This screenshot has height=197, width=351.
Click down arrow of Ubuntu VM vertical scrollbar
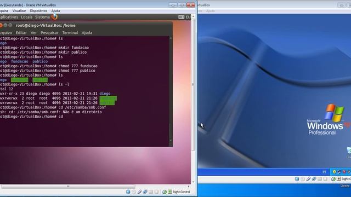(193, 182)
